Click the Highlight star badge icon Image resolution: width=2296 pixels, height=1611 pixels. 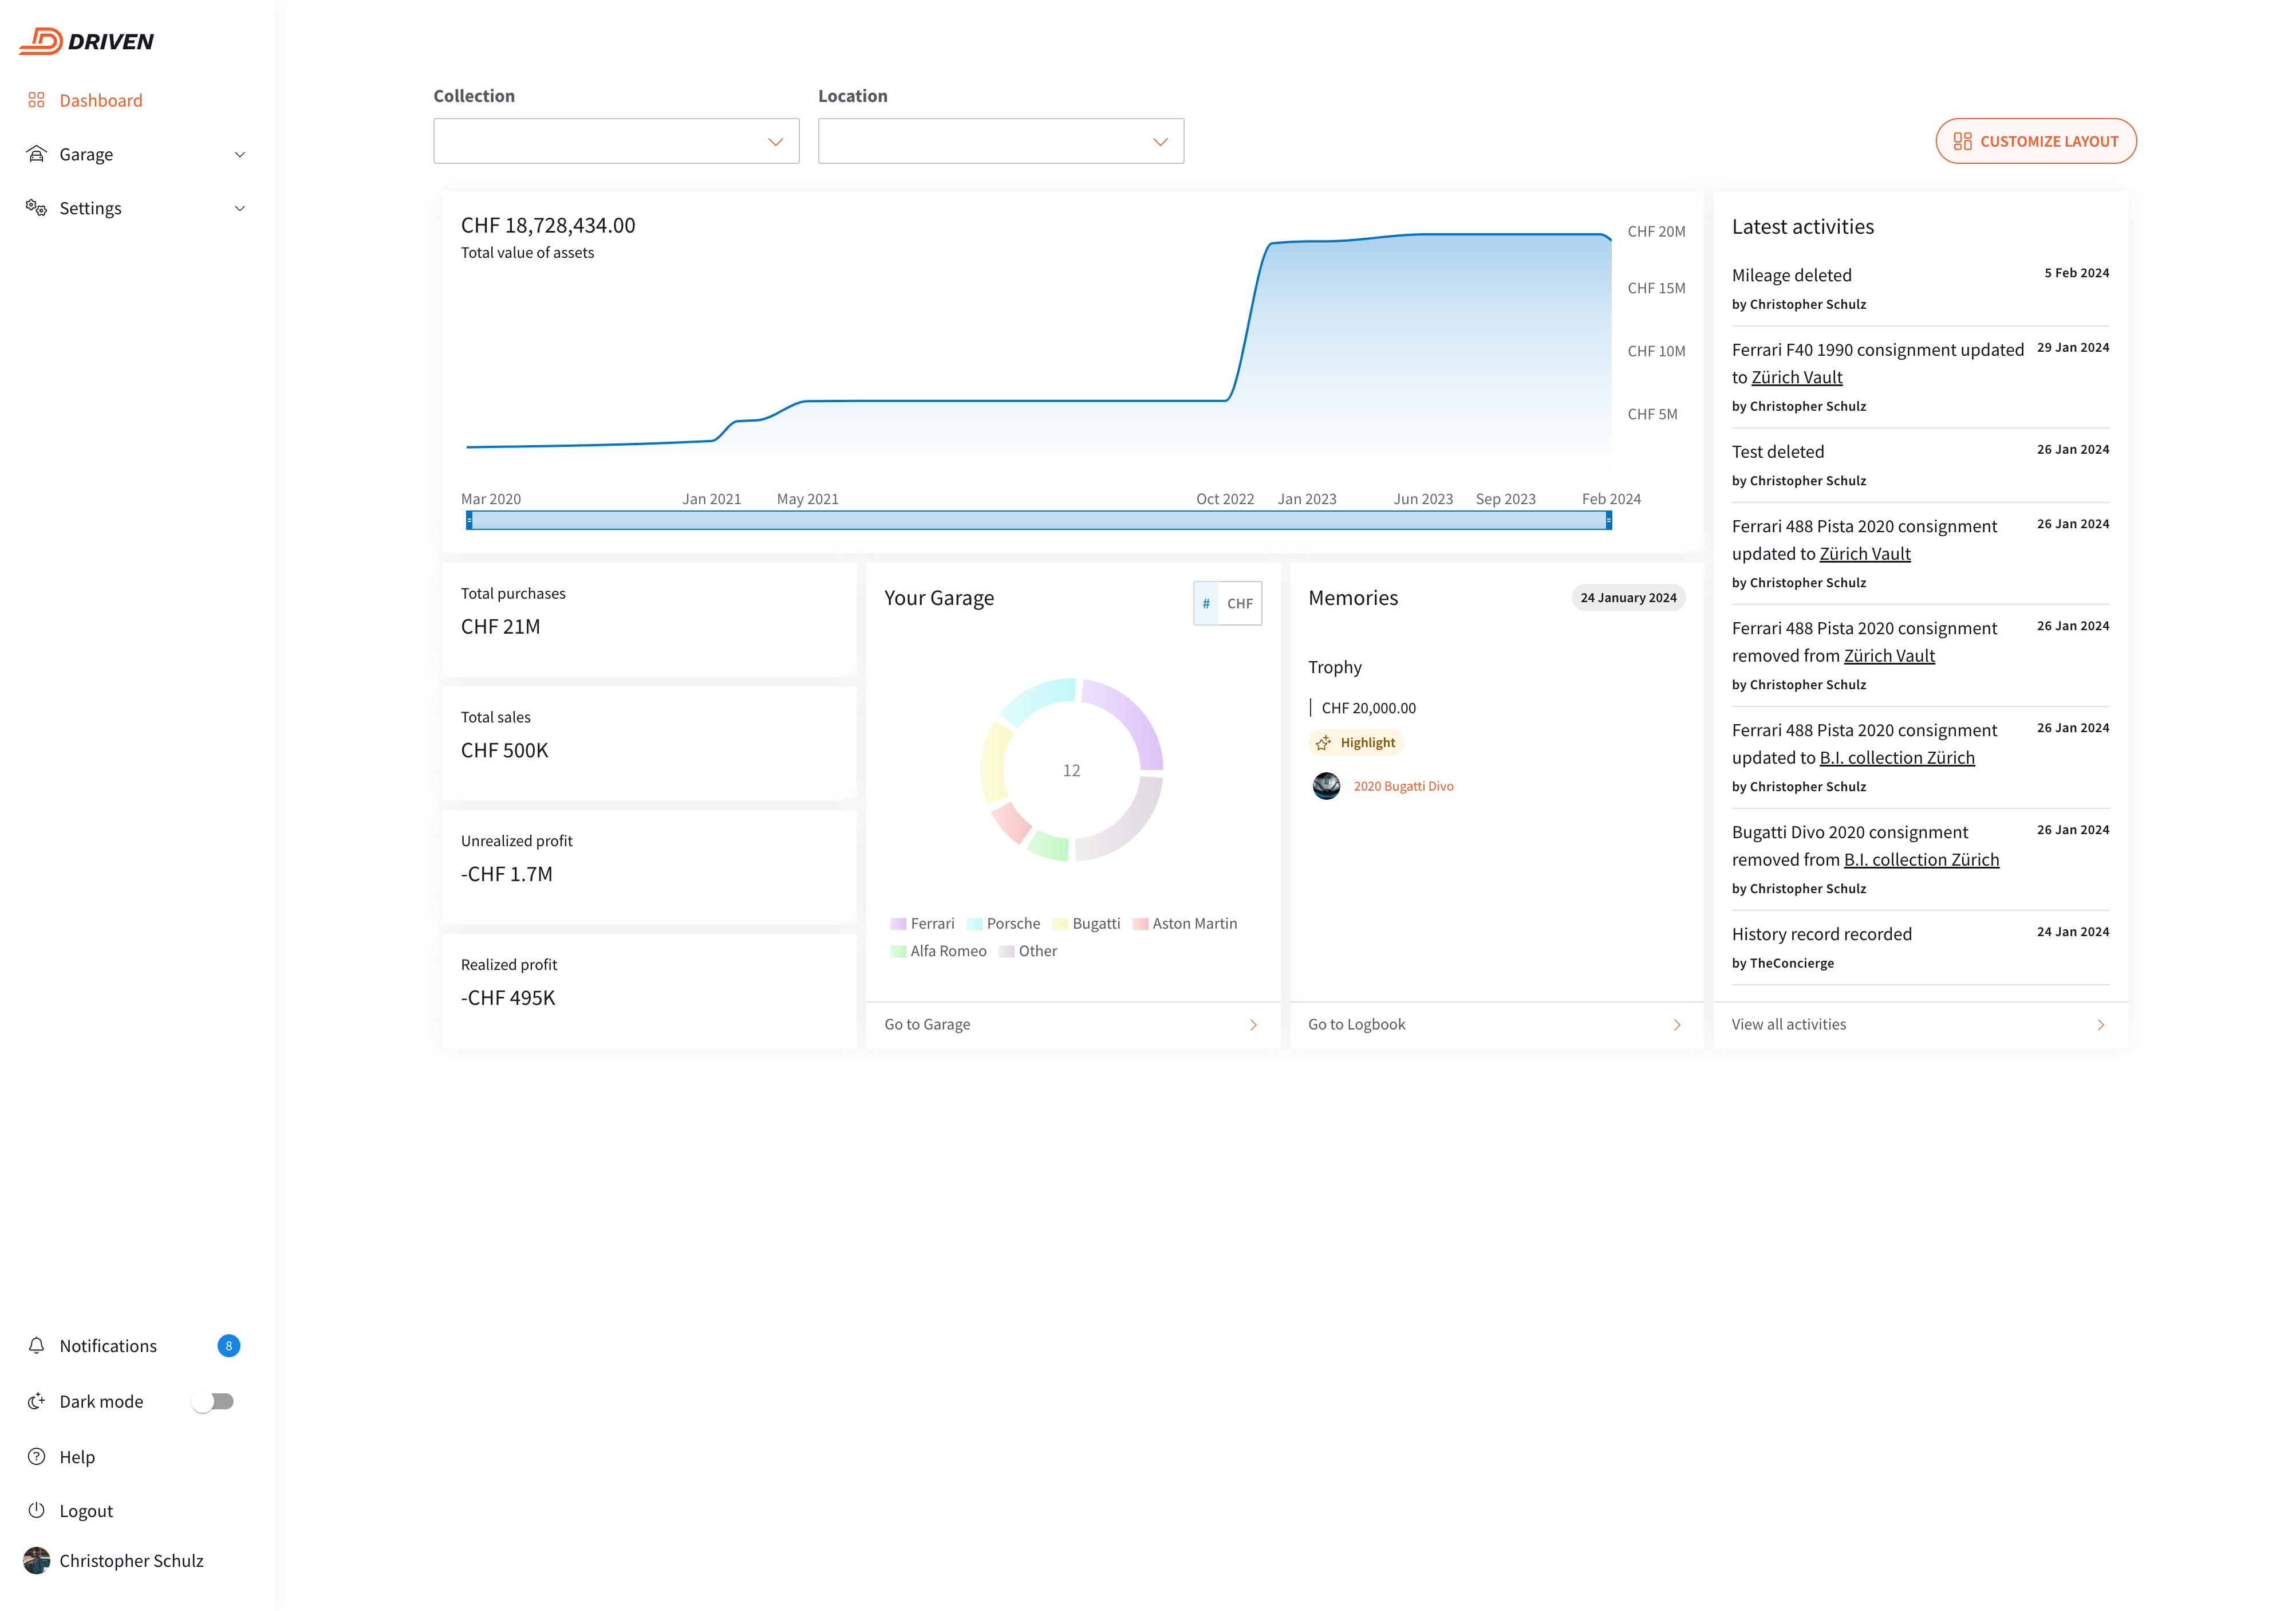pyautogui.click(x=1323, y=742)
